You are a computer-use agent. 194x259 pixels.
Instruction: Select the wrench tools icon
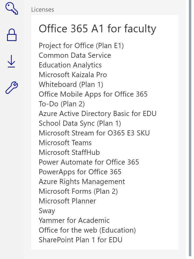(x=12, y=87)
